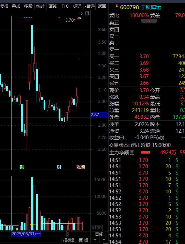Click the 3.60 price axis label

pyautogui.click(x=102, y=30)
